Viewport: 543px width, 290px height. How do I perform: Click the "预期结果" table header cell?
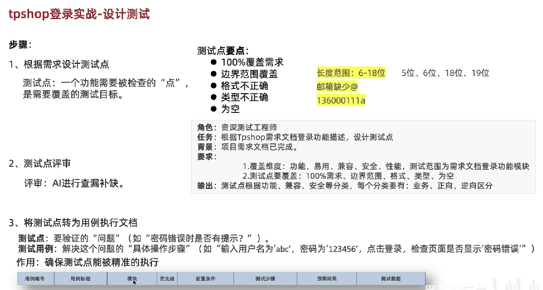point(327,279)
